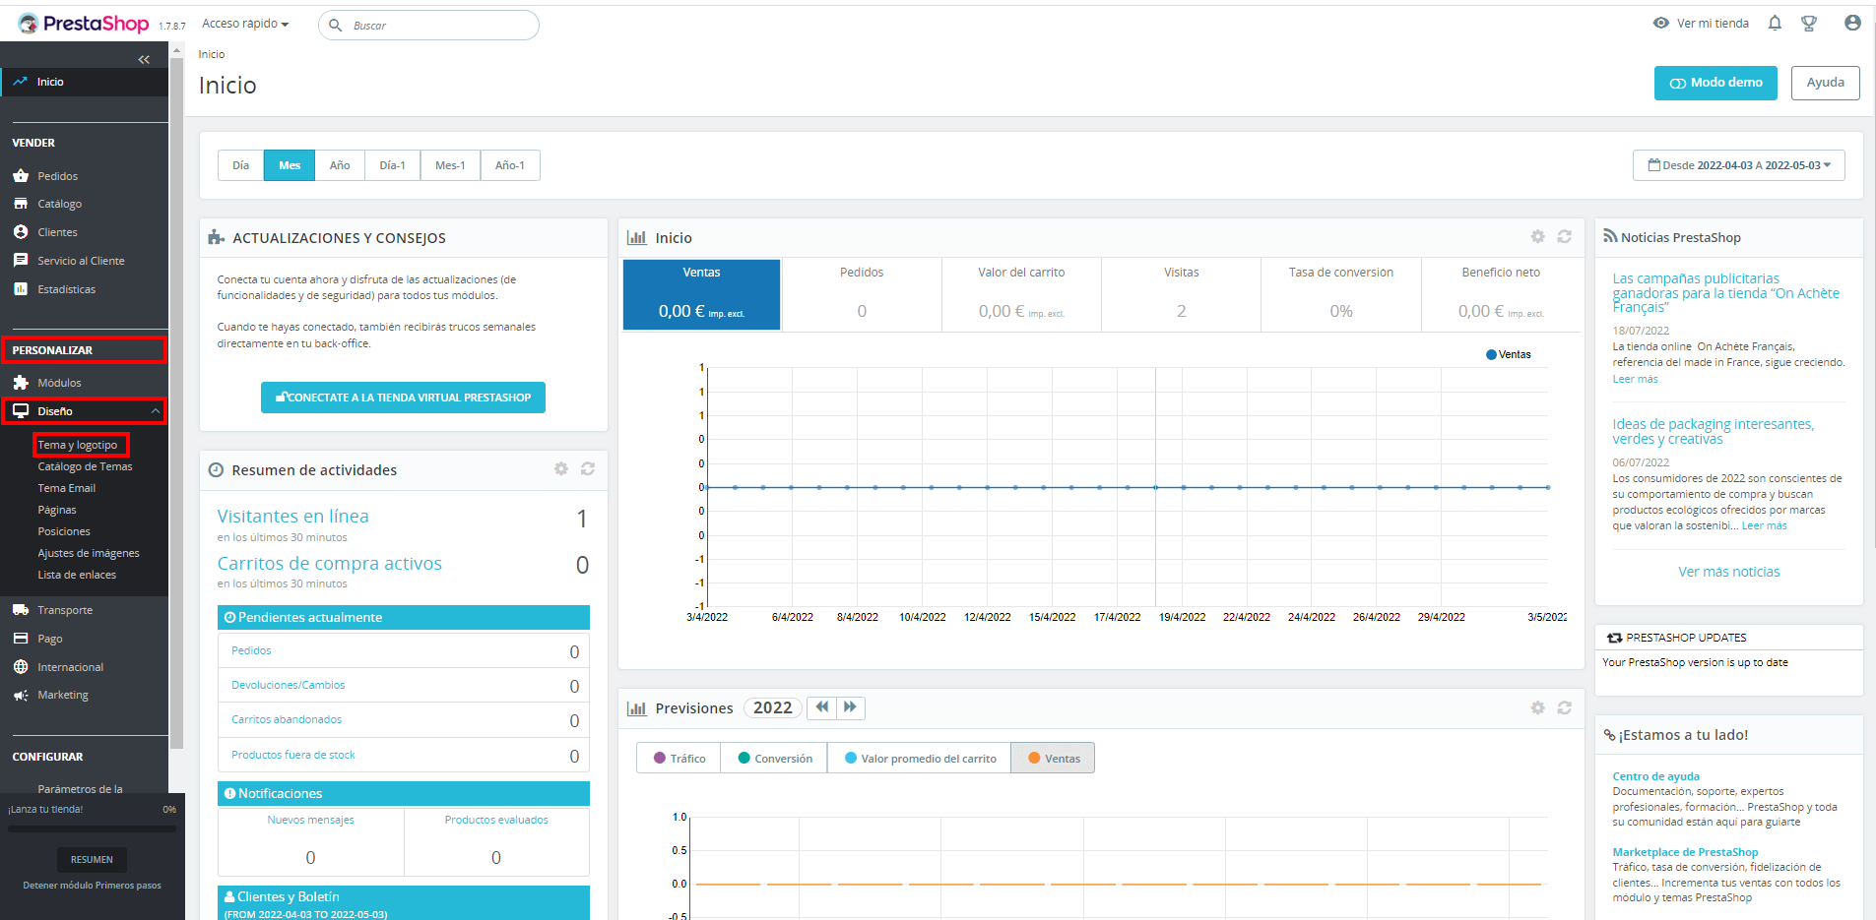Click the Módulos puzzle icon in sidebar
The width and height of the screenshot is (1876, 920).
21,383
